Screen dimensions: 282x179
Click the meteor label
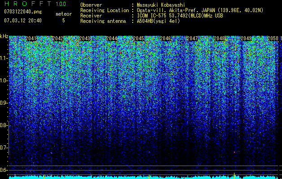64,14
